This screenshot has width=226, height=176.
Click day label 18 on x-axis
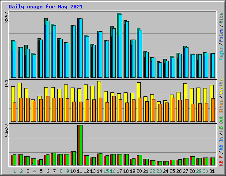point(126,171)
